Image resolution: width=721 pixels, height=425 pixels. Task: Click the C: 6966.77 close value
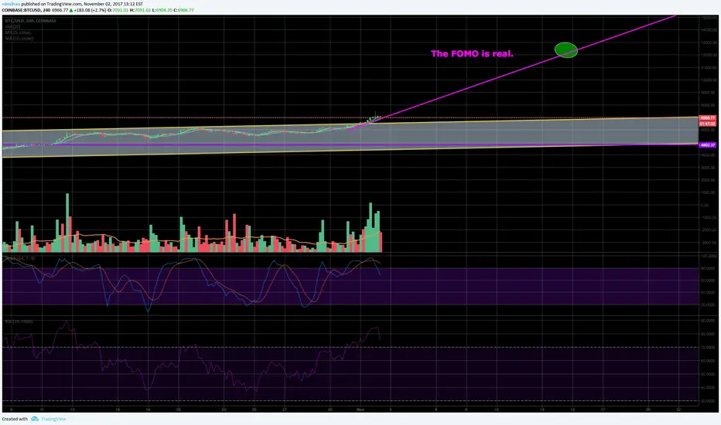click(183, 9)
